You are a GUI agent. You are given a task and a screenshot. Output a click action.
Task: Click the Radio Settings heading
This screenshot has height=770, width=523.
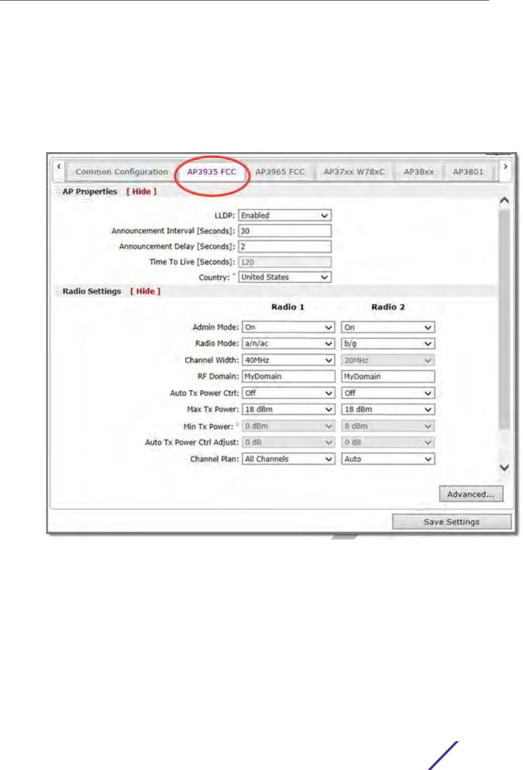(x=92, y=291)
